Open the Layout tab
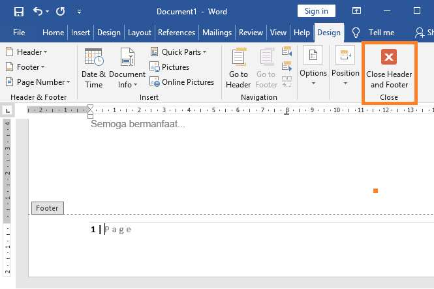 pos(140,33)
